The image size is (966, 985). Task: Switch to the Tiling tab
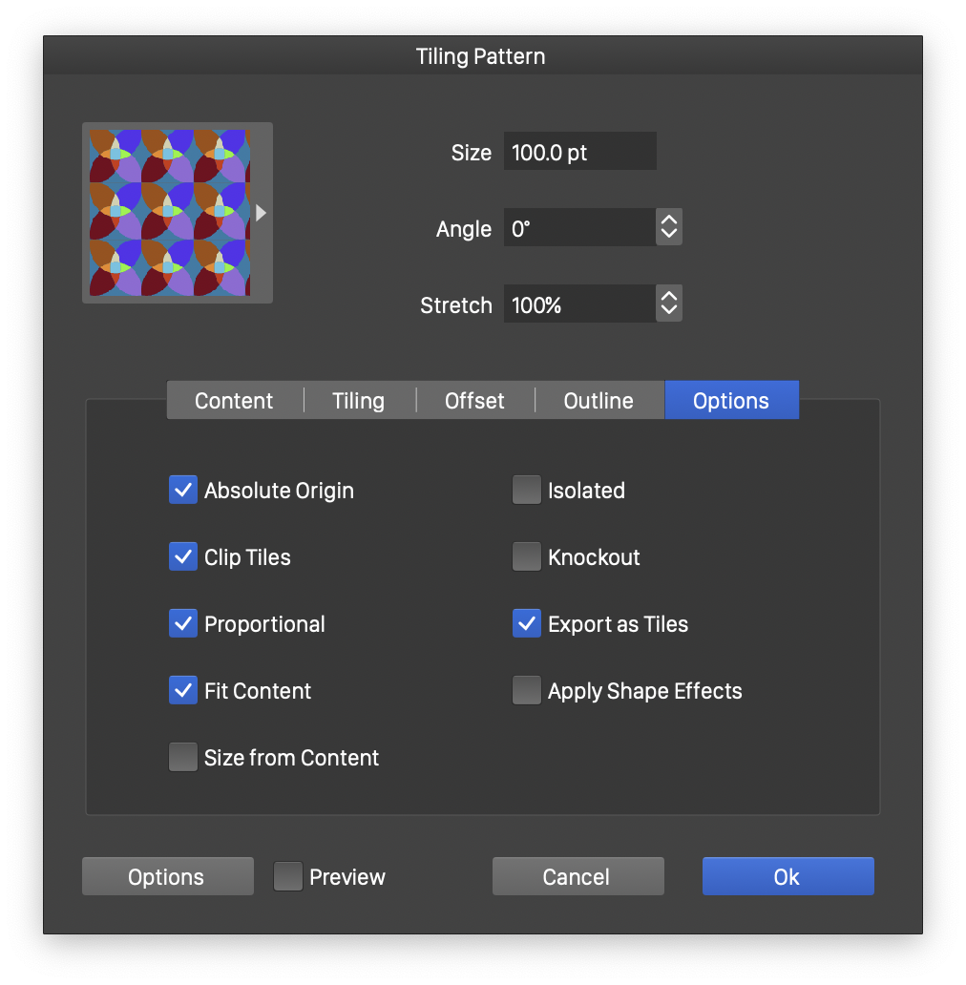click(359, 401)
